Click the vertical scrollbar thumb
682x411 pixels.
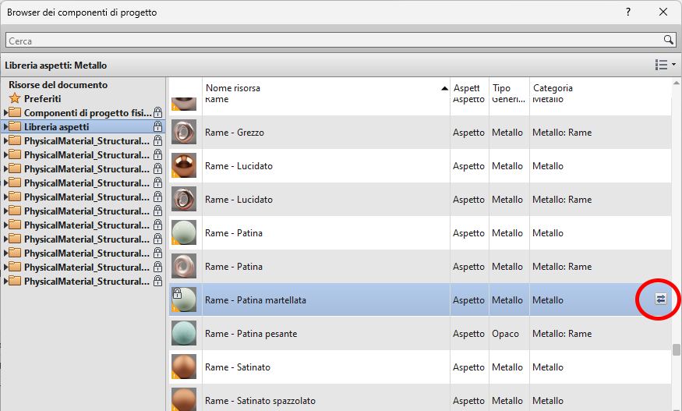click(x=677, y=349)
